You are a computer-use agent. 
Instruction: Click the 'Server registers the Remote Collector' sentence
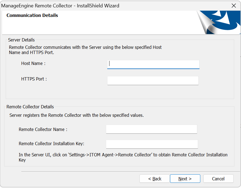[76, 115]
